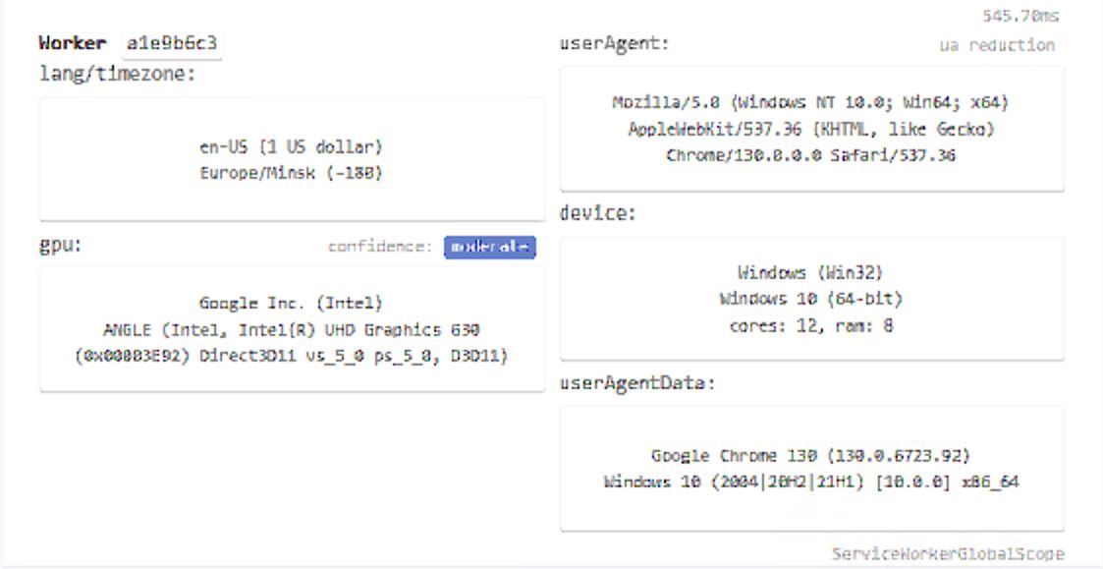This screenshot has width=1103, height=569.
Task: Click the Google Inc. (Intel) vendor text
Action: [291, 304]
